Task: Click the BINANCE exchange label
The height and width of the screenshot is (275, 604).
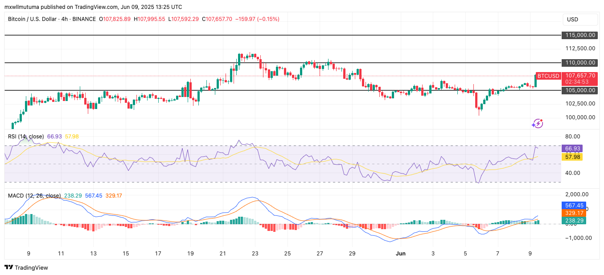Action: [x=85, y=19]
